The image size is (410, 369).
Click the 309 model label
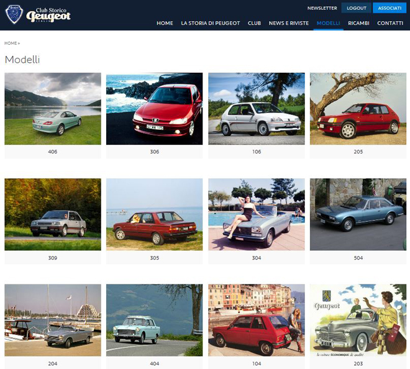tap(53, 258)
